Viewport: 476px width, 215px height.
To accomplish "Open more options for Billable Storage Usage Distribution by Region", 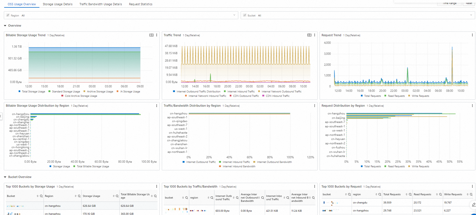I will [157, 106].
